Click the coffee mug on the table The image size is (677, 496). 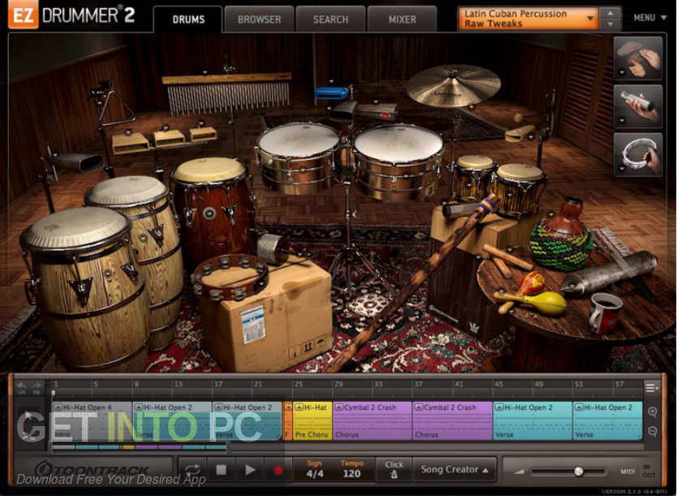click(606, 312)
